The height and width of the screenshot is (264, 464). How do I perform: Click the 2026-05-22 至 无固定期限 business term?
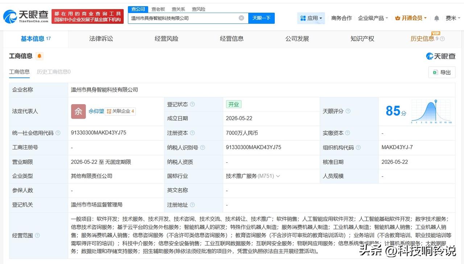coord(101,162)
